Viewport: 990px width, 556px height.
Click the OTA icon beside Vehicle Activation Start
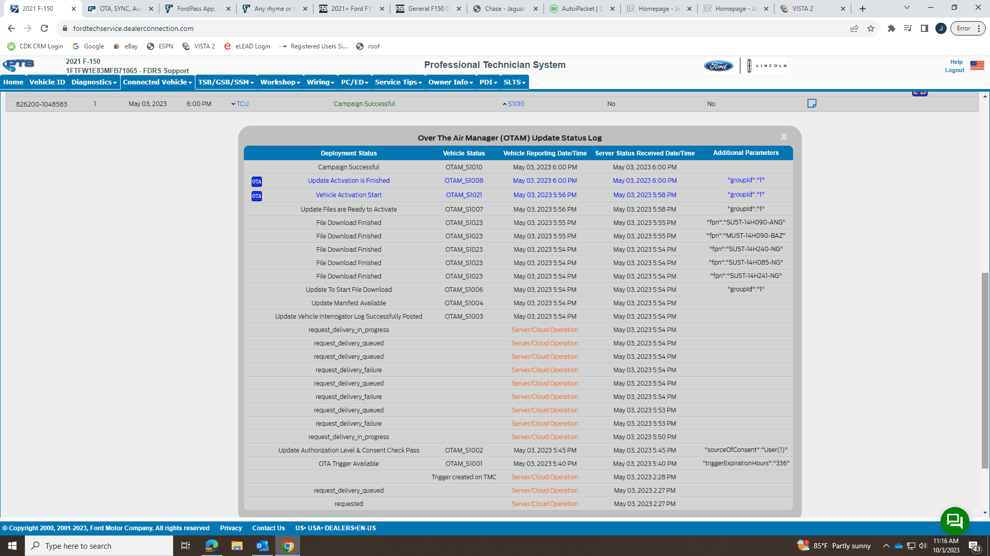(257, 196)
